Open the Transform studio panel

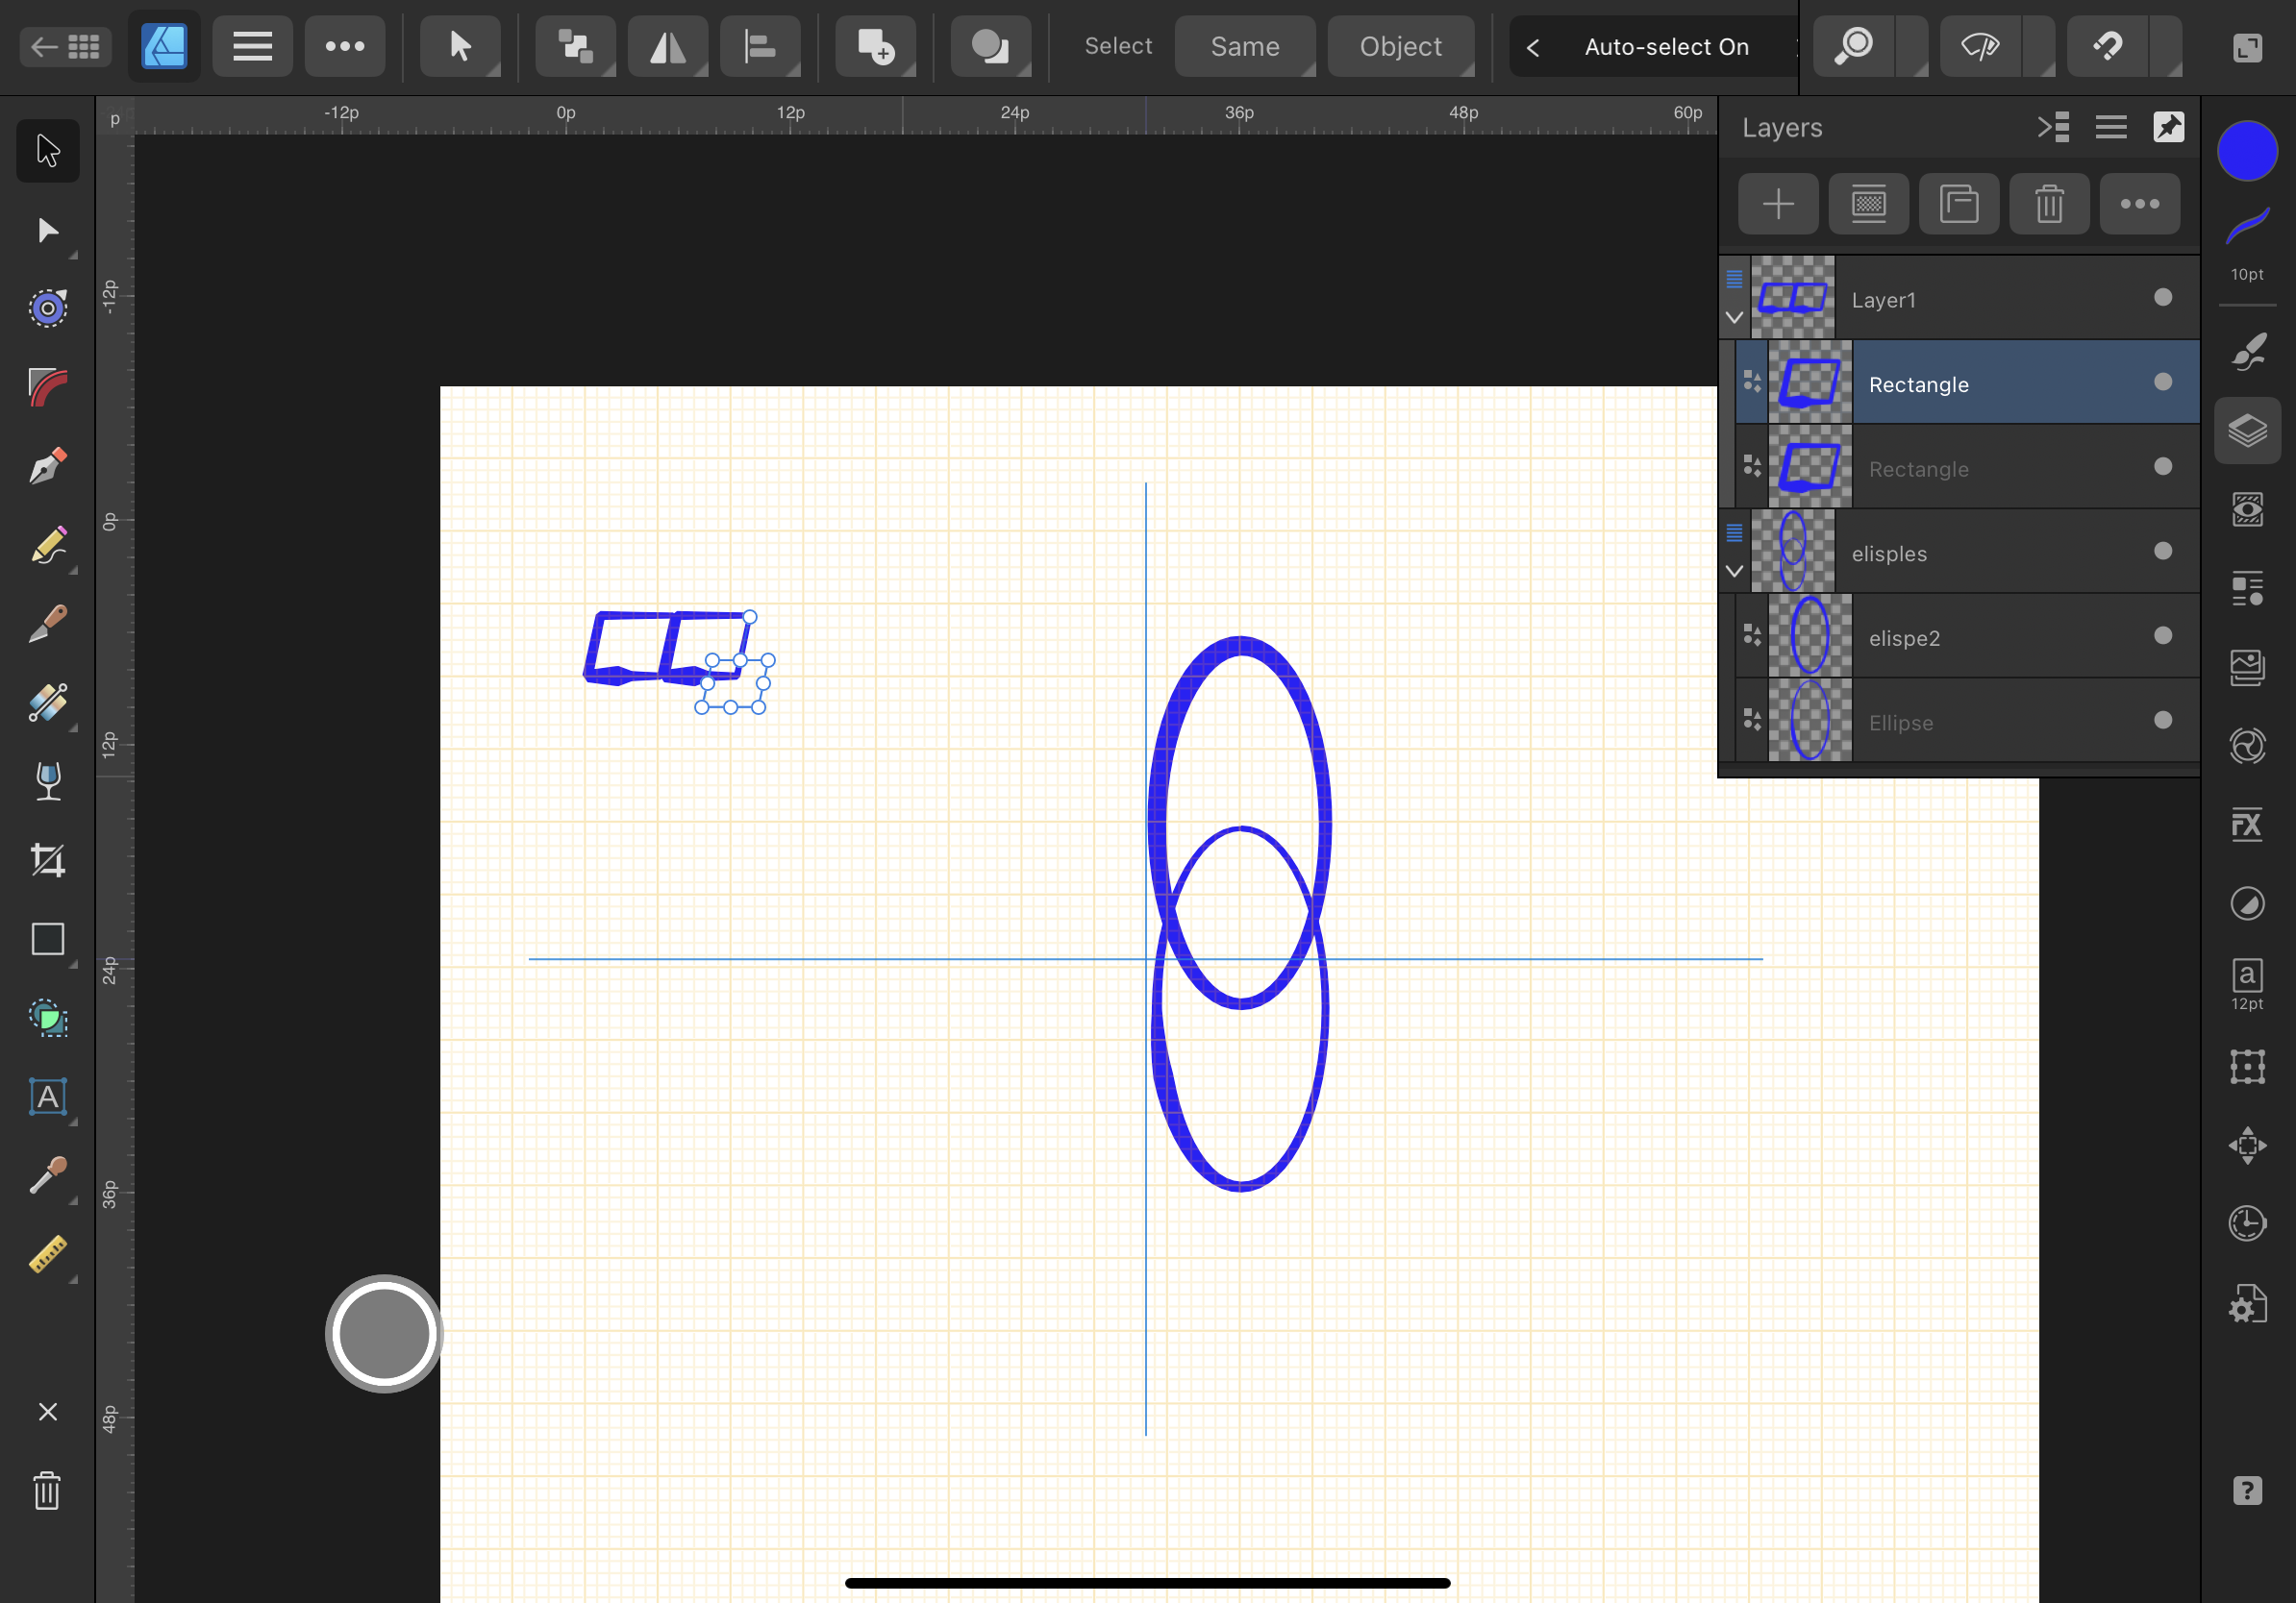pos(2247,1067)
